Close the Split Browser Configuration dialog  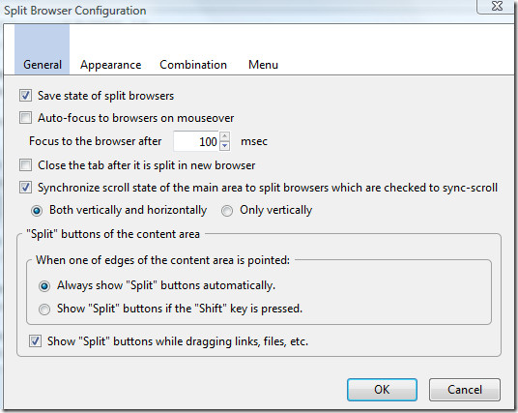[x=497, y=7]
